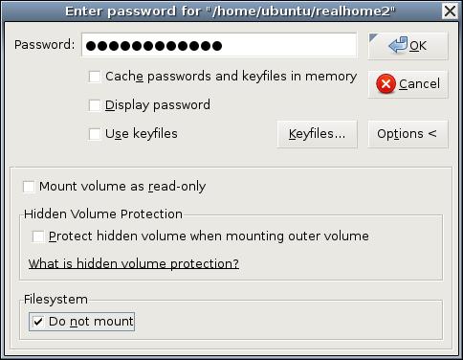Check Mount volume as read-only
The height and width of the screenshot is (360, 463).
pos(29,187)
